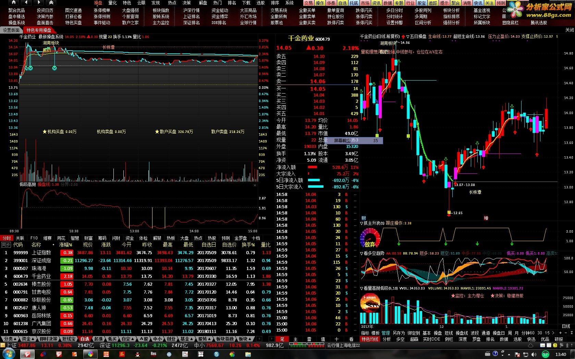The height and width of the screenshot is (359, 575).
Task: Collapse the 看量高抛低吸 indicator triangle
Action: pyautogui.click(x=362, y=288)
